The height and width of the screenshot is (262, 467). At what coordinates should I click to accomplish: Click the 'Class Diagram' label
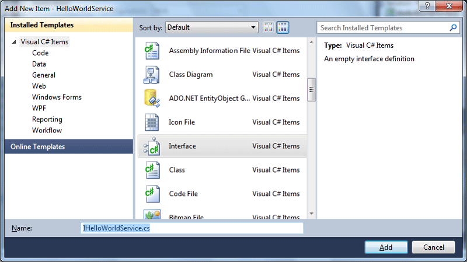point(191,75)
